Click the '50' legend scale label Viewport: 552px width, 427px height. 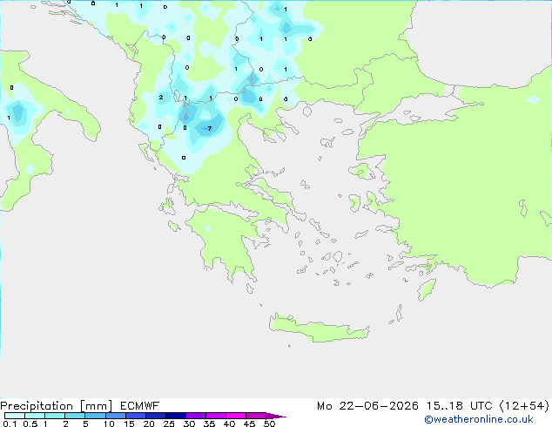pos(269,424)
